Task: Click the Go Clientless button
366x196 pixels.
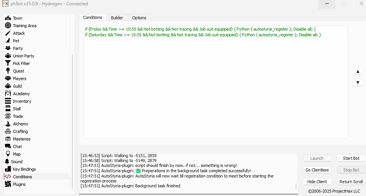Action: [x=317, y=170]
